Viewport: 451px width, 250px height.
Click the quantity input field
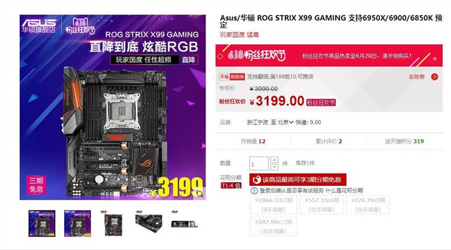pyautogui.click(x=259, y=163)
